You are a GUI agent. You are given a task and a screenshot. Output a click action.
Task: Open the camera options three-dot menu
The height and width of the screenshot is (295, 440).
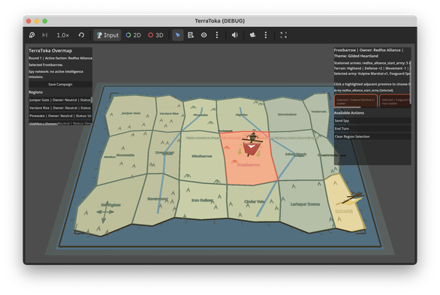pos(266,35)
